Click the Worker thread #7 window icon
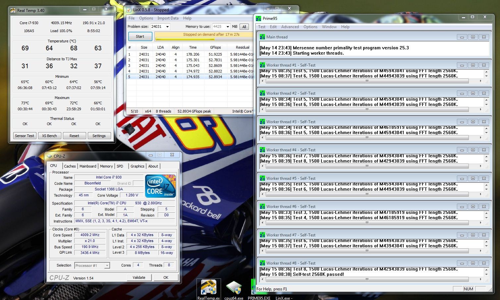500x300 pixels. click(x=262, y=235)
